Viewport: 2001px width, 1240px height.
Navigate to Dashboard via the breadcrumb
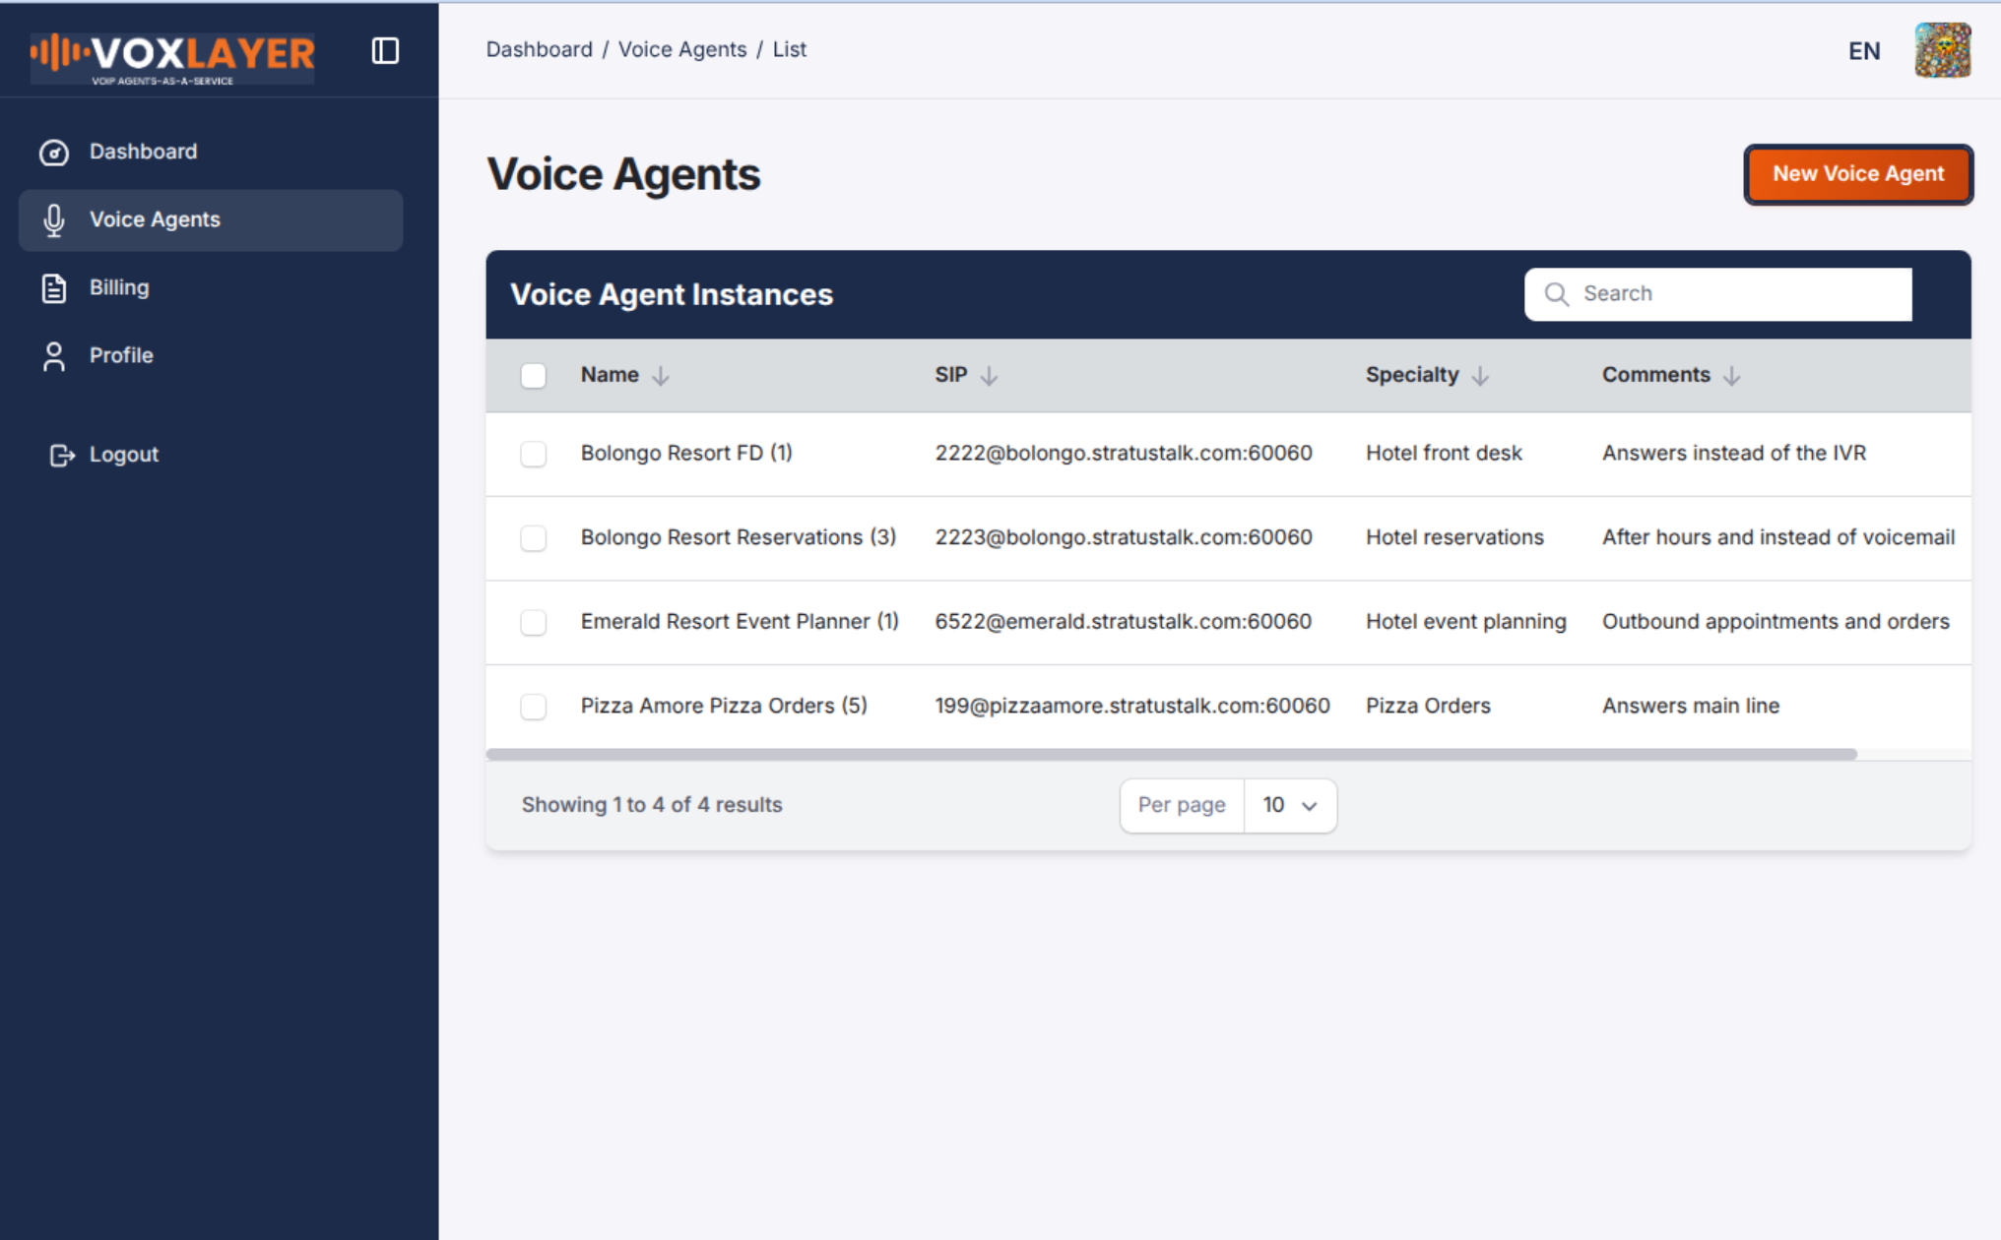pos(540,49)
